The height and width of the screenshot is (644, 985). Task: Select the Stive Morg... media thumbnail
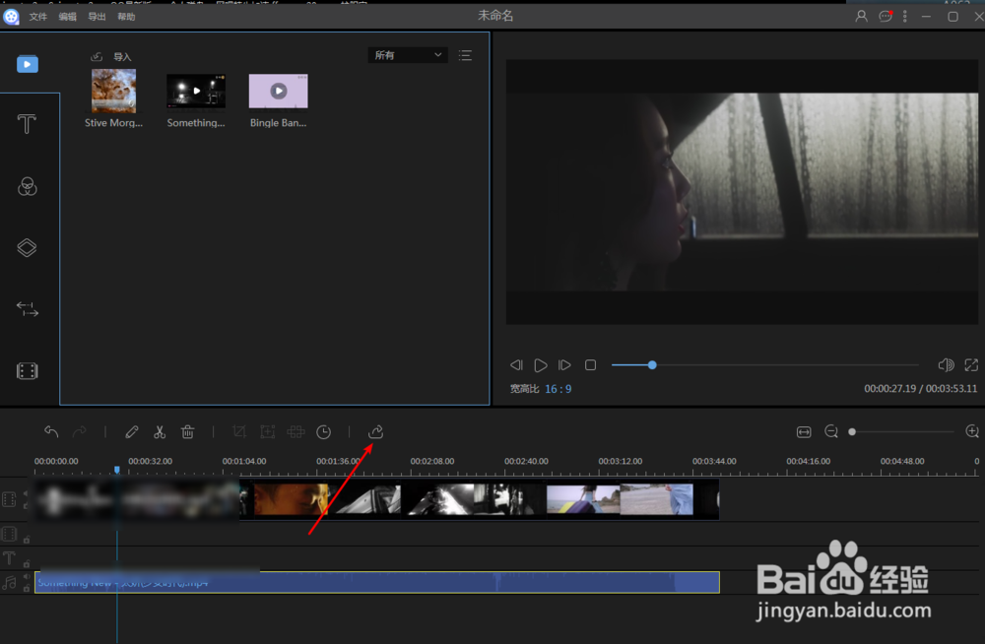click(x=113, y=92)
